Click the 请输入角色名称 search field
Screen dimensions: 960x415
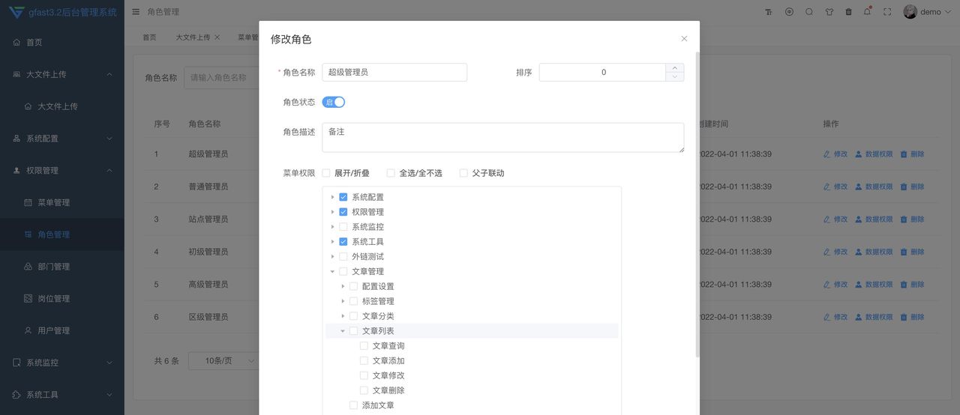pyautogui.click(x=222, y=77)
